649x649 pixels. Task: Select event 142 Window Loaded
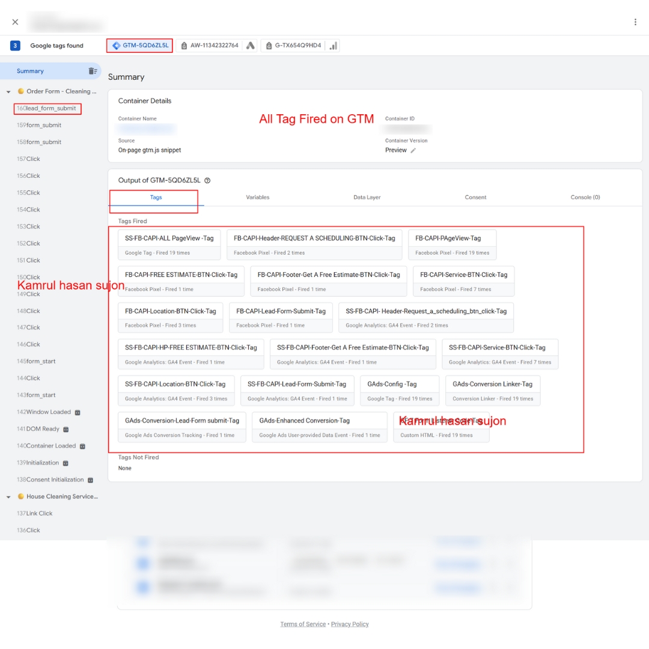click(x=44, y=412)
